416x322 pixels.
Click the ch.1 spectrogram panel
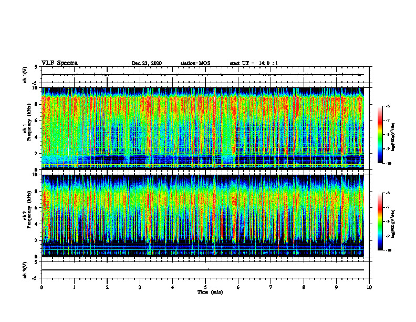pyautogui.click(x=203, y=128)
